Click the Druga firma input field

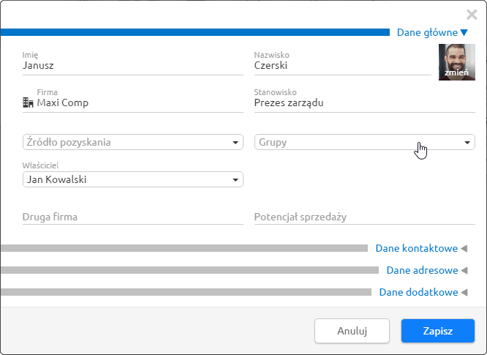coord(133,217)
